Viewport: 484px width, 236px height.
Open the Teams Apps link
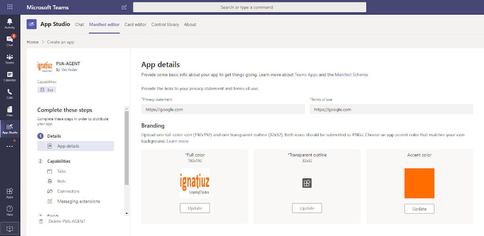click(x=306, y=74)
